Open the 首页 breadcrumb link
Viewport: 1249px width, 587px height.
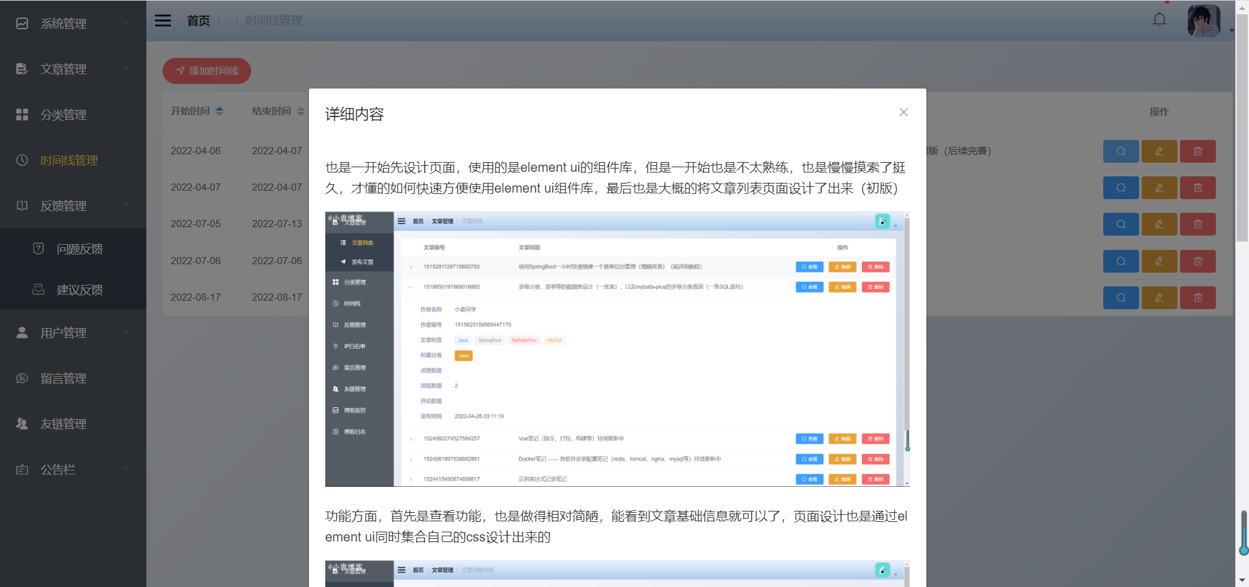pyautogui.click(x=198, y=20)
